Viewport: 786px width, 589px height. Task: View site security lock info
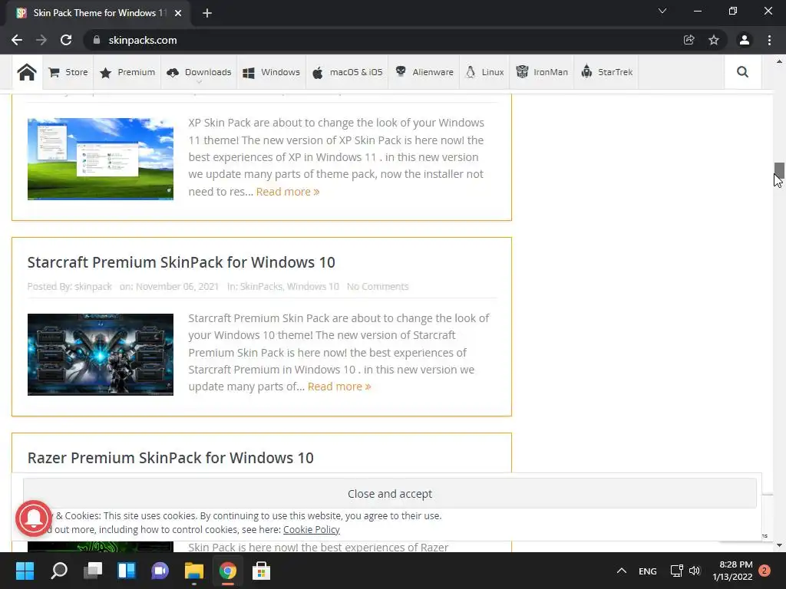(96, 40)
